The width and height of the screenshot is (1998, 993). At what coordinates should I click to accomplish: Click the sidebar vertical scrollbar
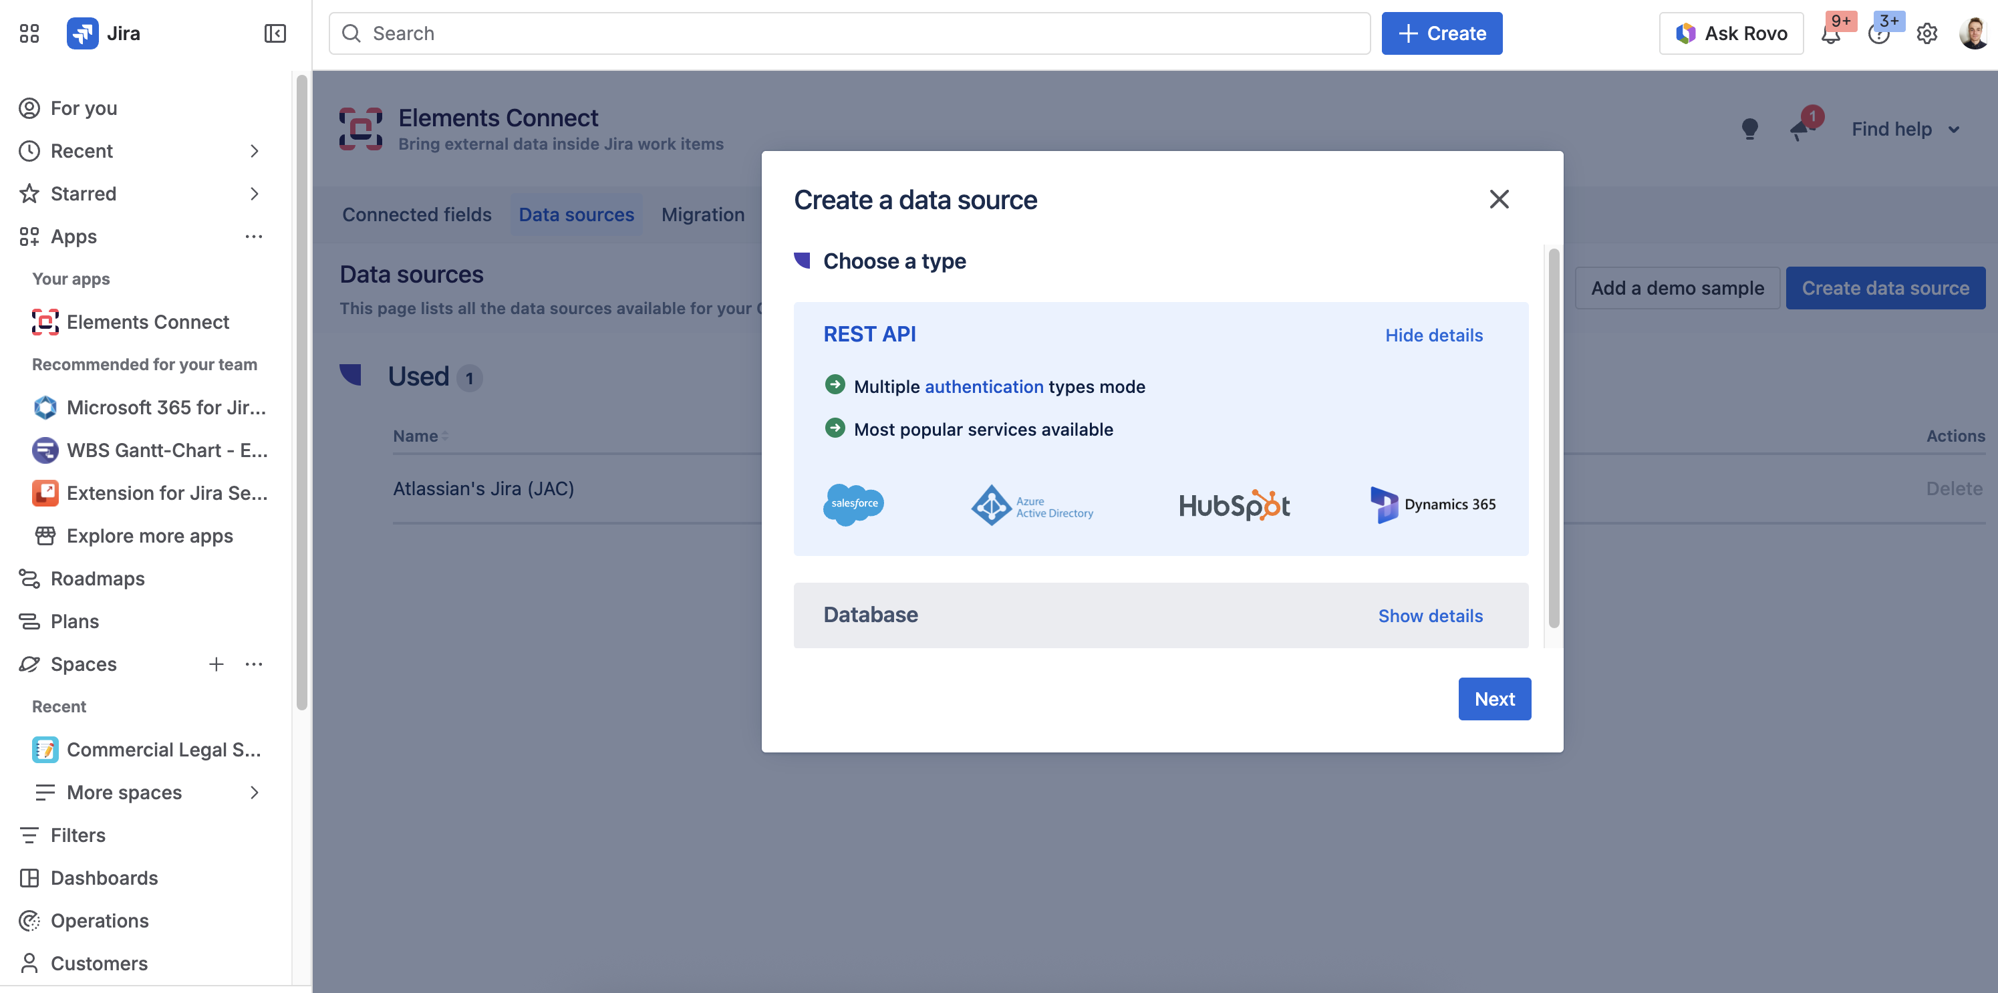302,392
